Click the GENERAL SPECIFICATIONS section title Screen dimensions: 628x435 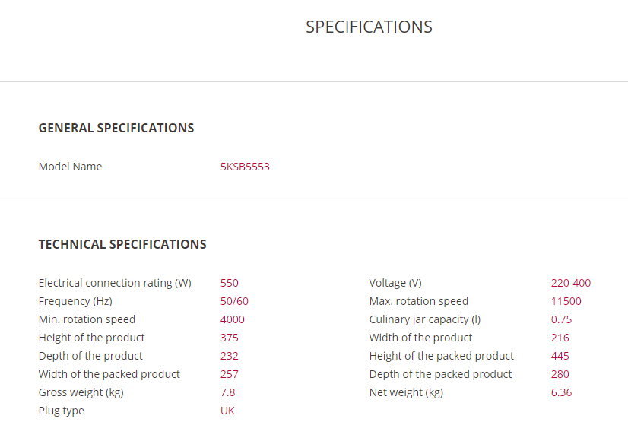point(116,128)
